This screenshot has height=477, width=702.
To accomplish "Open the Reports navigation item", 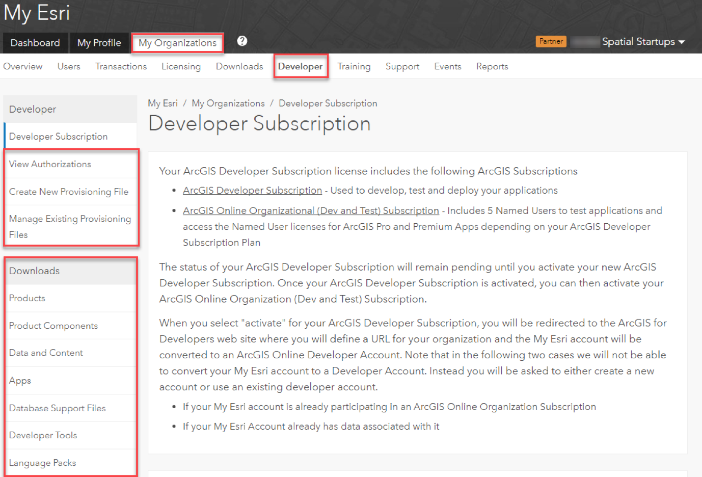I will [492, 66].
